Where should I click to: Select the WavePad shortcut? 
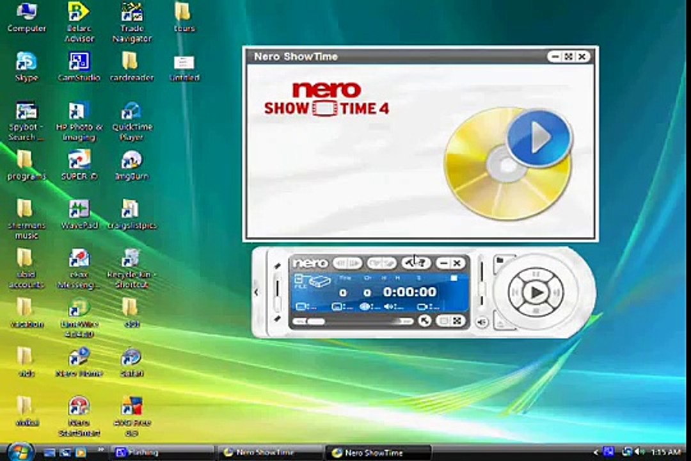click(79, 215)
